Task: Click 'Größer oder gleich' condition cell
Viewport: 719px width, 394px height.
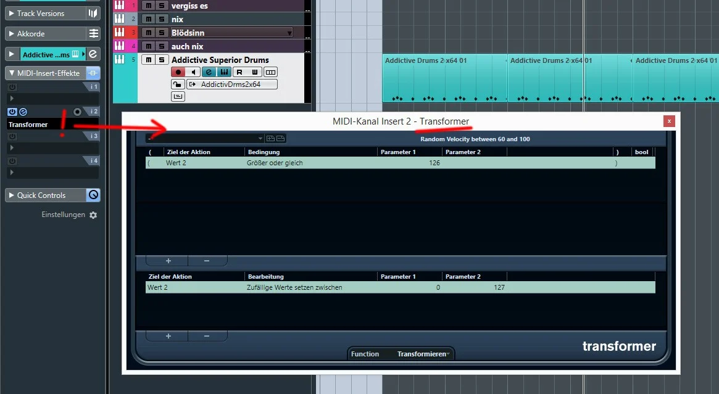Action: (x=274, y=163)
